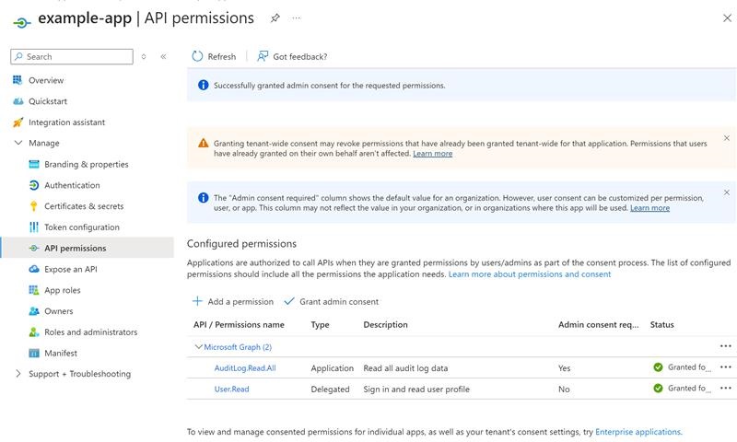Open more options for Microsoft Graph row
The image size is (737, 442).
(x=726, y=346)
